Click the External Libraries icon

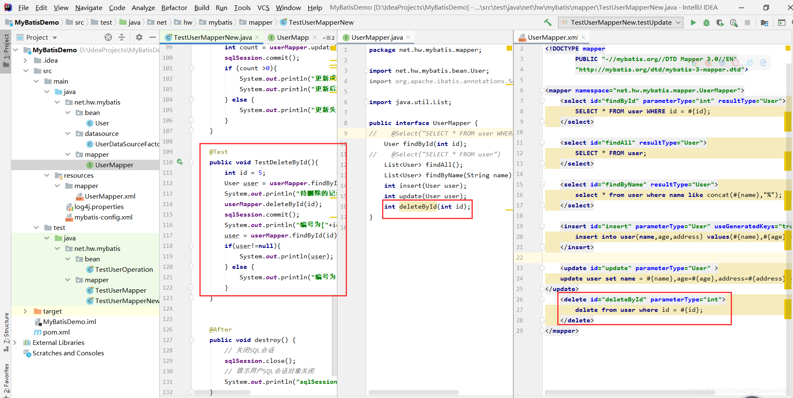pos(27,342)
